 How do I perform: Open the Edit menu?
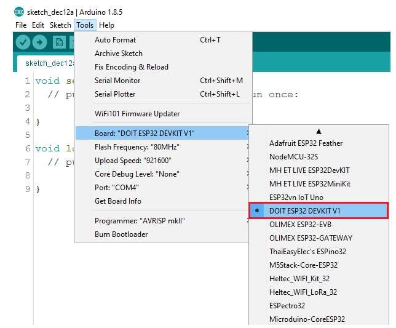click(38, 25)
